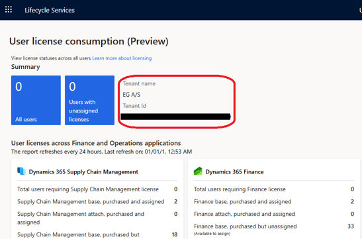Click Finance base purchased but unassigned count 33
The width and height of the screenshot is (362, 239).
pos(351,226)
